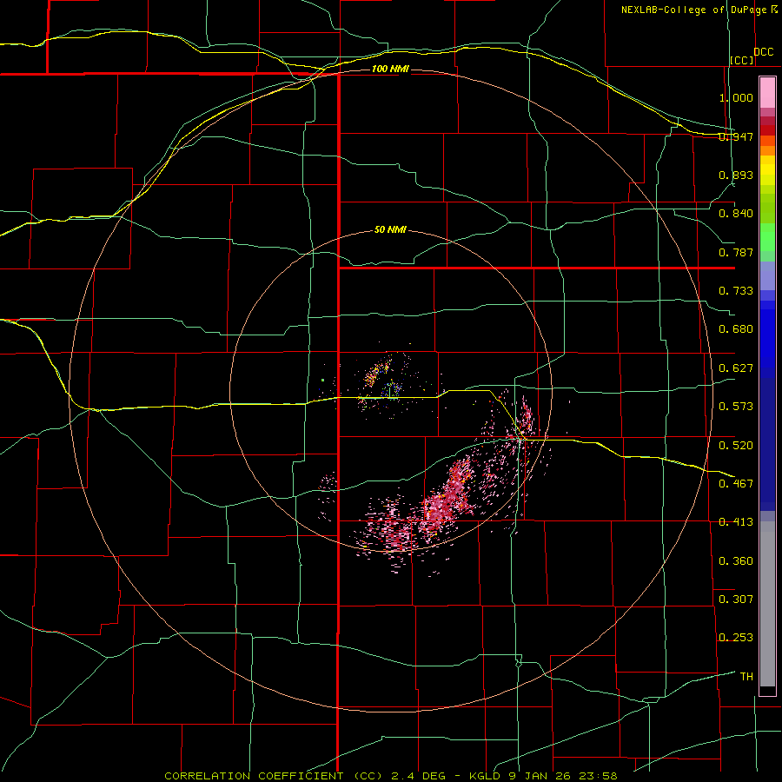Image resolution: width=782 pixels, height=782 pixels.
Task: Select the 0.467 color scale value
Action: click(736, 483)
